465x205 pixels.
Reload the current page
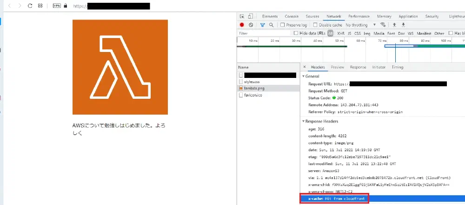30,6
